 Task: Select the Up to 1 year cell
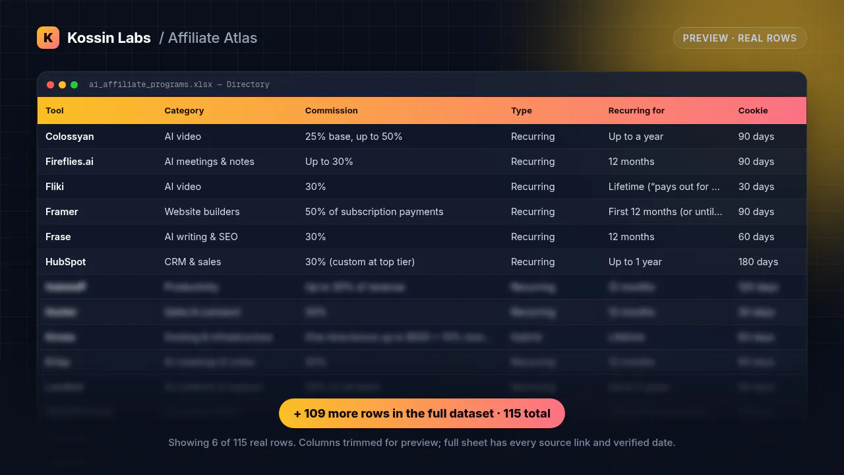click(635, 262)
